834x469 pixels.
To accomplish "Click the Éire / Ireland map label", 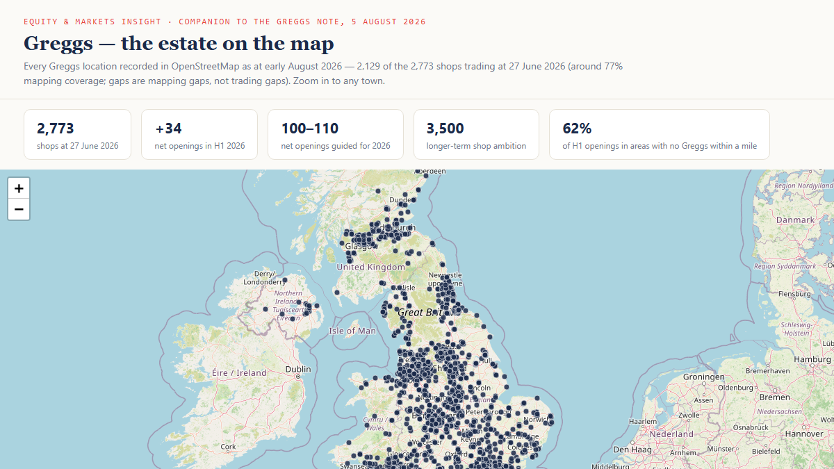I will 239,373.
